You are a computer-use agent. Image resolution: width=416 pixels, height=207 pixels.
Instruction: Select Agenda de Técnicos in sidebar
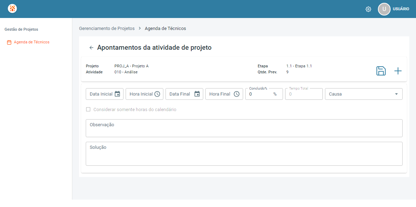click(x=31, y=42)
